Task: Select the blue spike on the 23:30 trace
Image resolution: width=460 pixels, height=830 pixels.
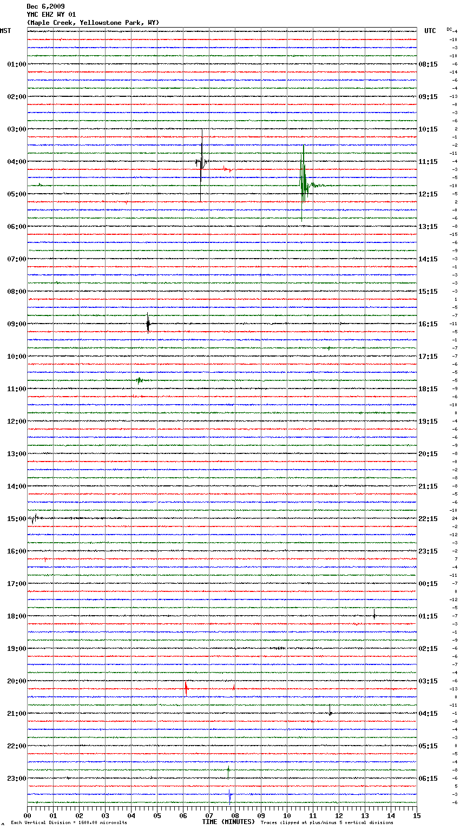Action: 230,797
